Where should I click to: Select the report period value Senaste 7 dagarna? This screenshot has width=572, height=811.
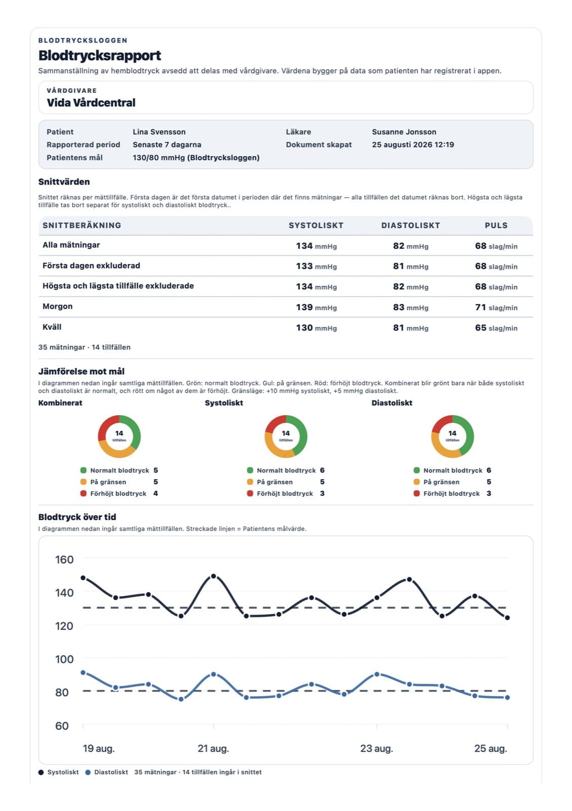click(167, 144)
